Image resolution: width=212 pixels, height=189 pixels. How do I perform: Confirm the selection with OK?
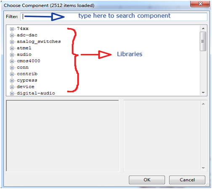(x=147, y=180)
